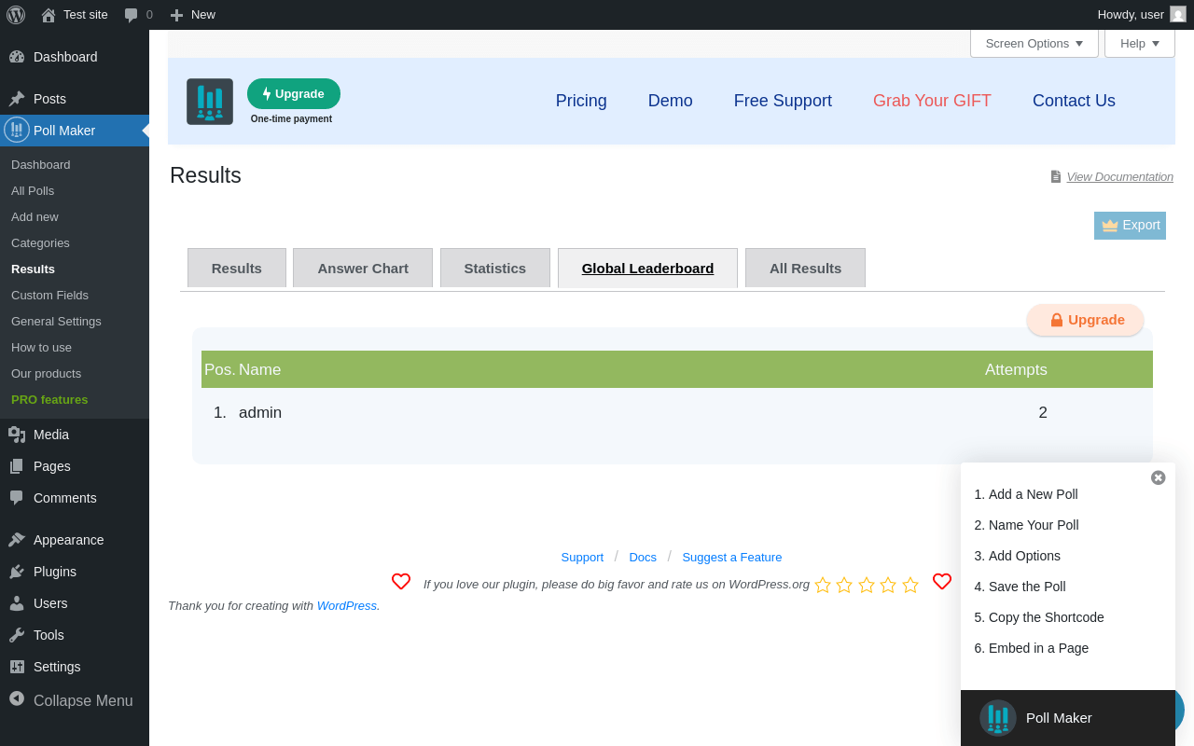Click the Plugins icon in sidebar
Viewport: 1194px width, 746px height.
tap(17, 572)
